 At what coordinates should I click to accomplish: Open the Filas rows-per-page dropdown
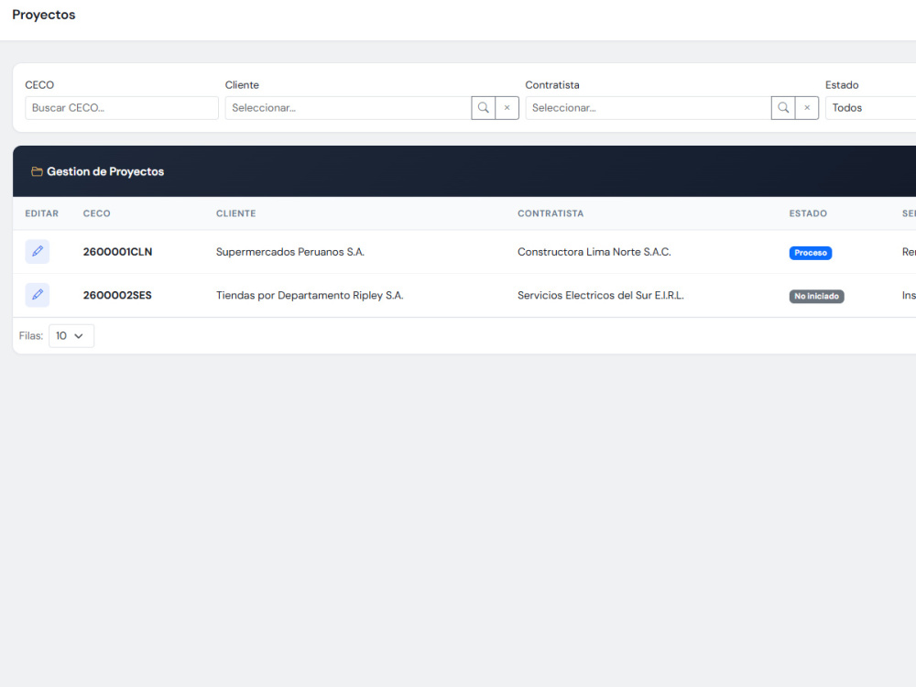point(71,336)
